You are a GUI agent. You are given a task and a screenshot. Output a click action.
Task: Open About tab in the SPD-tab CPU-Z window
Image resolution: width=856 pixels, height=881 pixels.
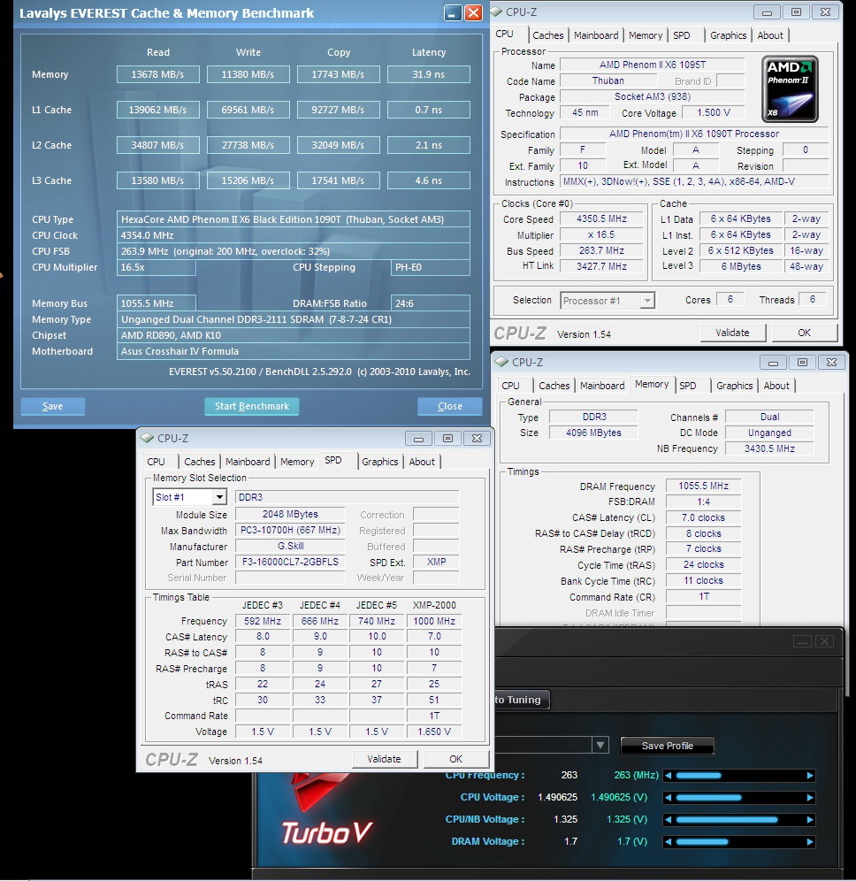[x=422, y=462]
